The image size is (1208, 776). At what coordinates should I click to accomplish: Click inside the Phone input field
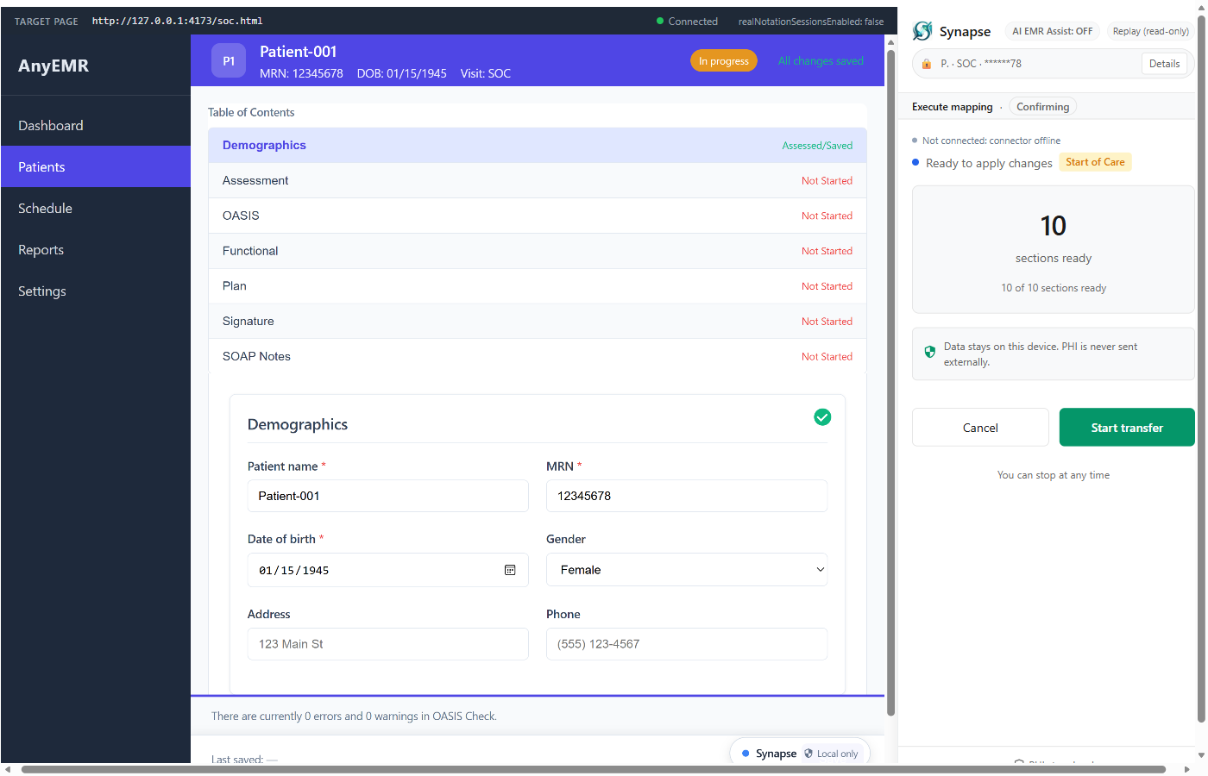tap(686, 644)
